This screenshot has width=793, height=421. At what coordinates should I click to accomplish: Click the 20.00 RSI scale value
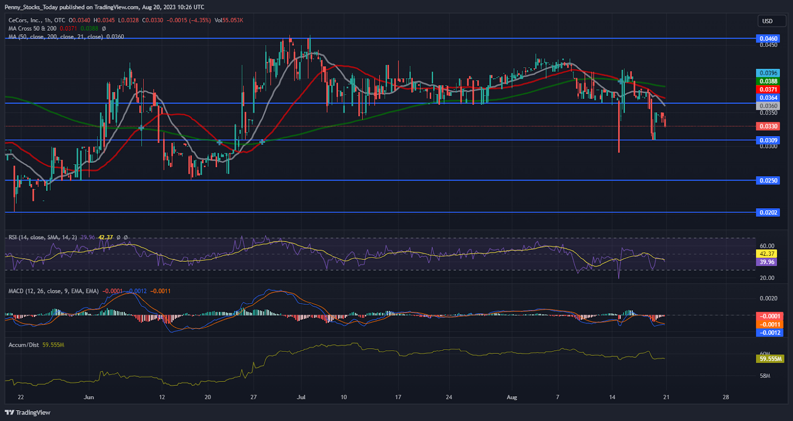coord(767,278)
